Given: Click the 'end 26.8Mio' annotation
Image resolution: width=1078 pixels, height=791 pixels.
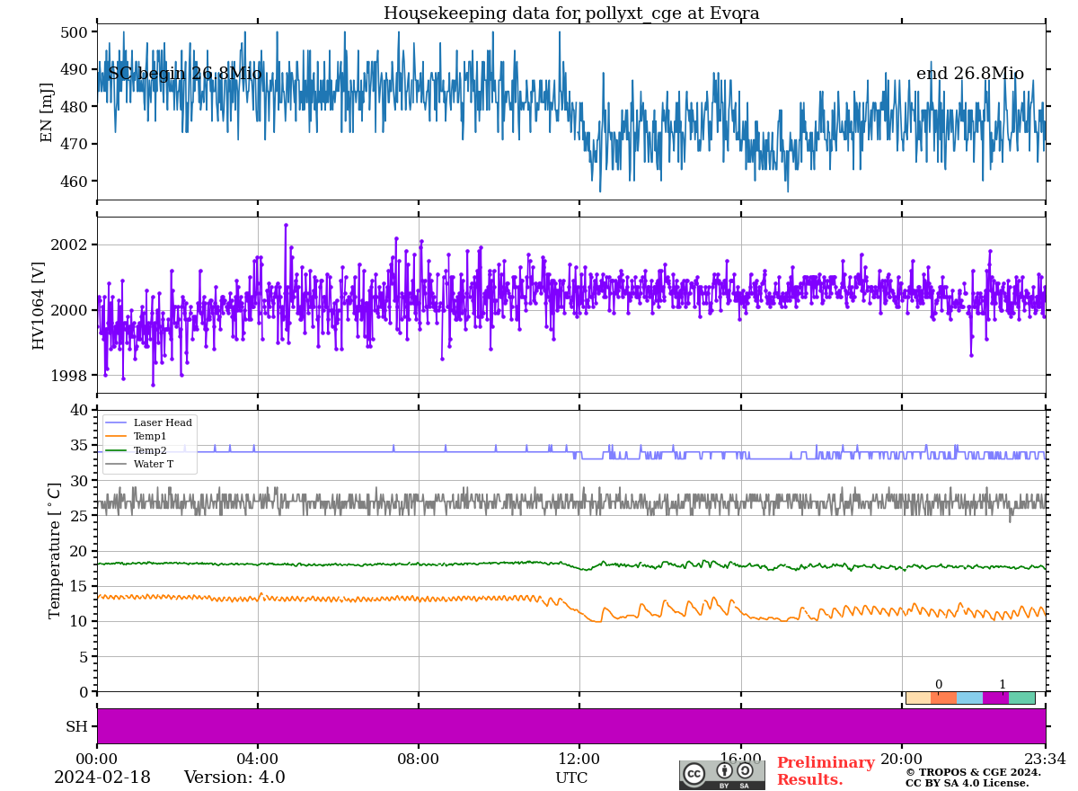Looking at the screenshot, I should pyautogui.click(x=969, y=74).
